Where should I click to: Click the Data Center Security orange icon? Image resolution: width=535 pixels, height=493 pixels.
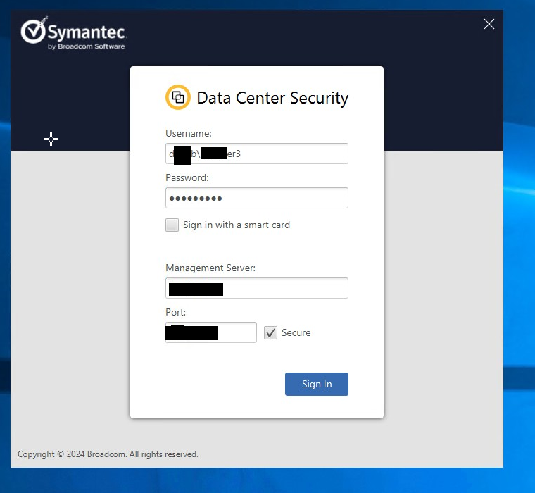point(178,97)
